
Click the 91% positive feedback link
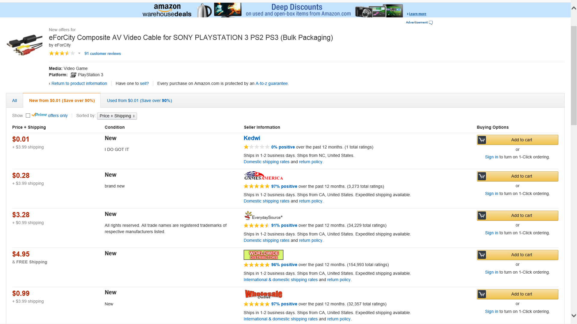(284, 225)
